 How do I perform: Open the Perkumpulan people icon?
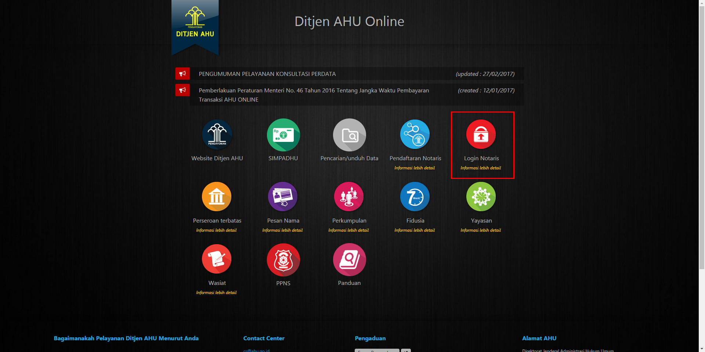tap(349, 197)
